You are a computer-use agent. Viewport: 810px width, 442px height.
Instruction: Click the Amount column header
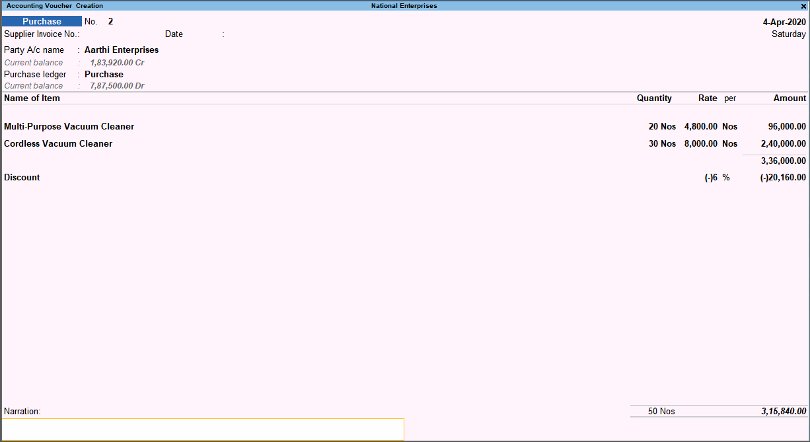pyautogui.click(x=790, y=98)
